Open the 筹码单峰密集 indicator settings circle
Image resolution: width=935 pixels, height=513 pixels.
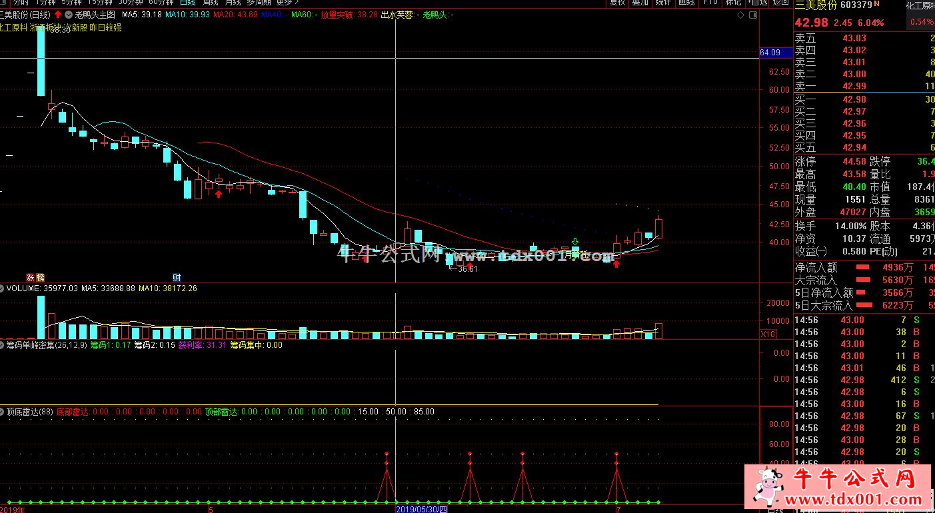click(3, 345)
